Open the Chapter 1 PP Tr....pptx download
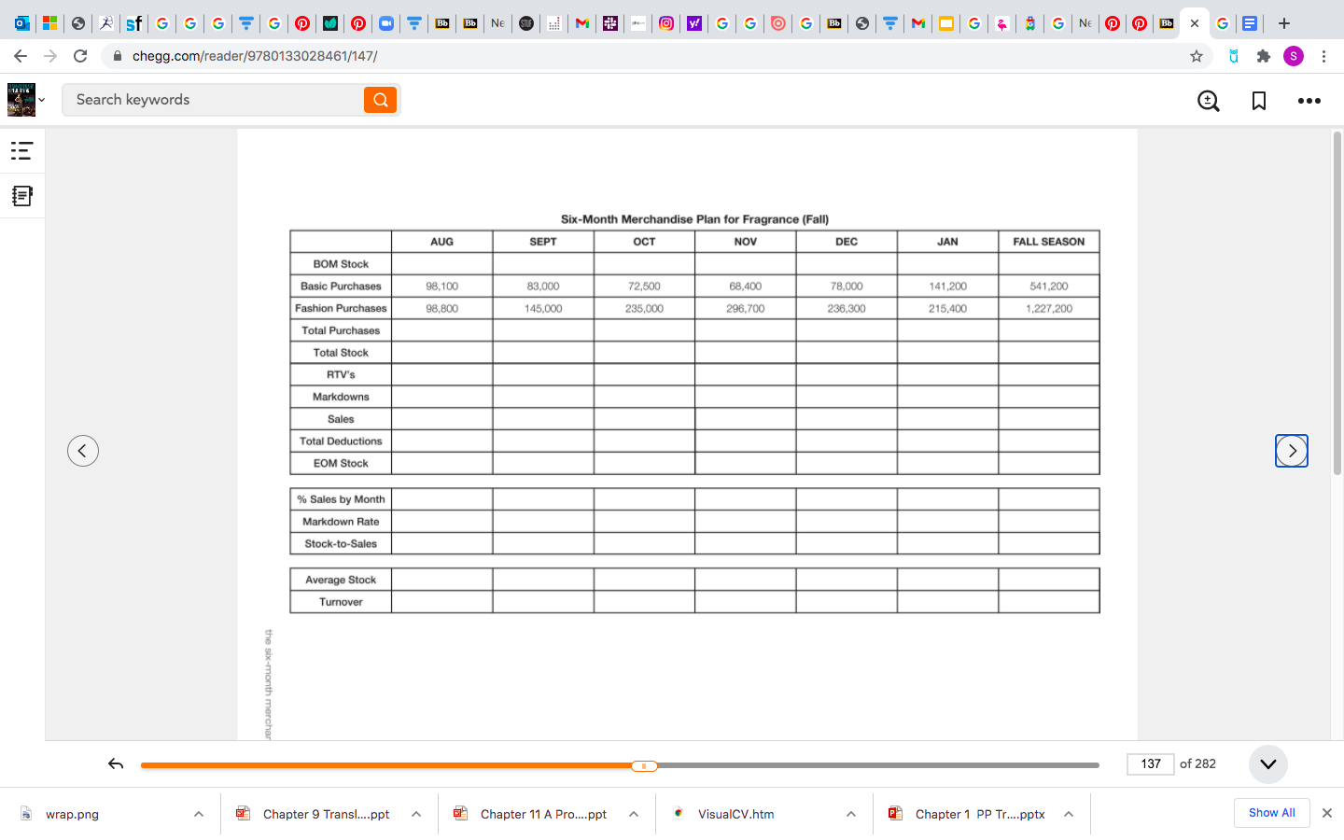The image size is (1344, 840). pyautogui.click(x=980, y=814)
